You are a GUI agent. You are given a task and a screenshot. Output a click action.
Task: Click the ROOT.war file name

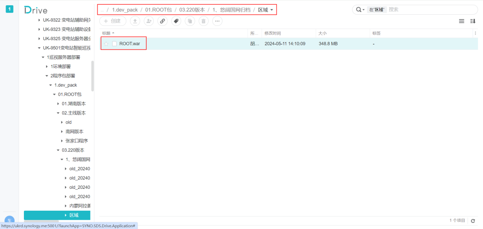pyautogui.click(x=129, y=44)
